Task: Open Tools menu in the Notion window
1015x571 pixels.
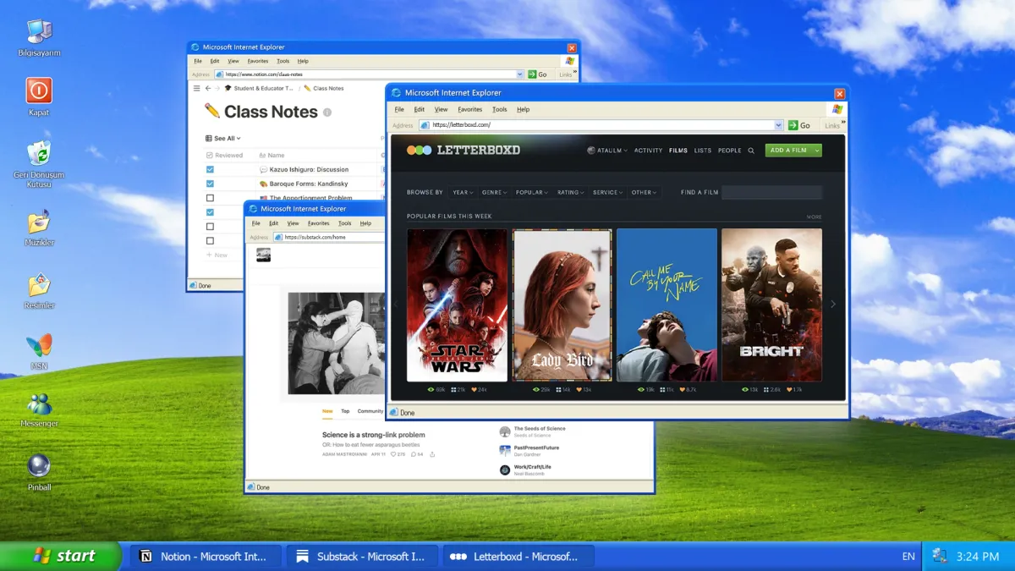Action: [x=283, y=61]
